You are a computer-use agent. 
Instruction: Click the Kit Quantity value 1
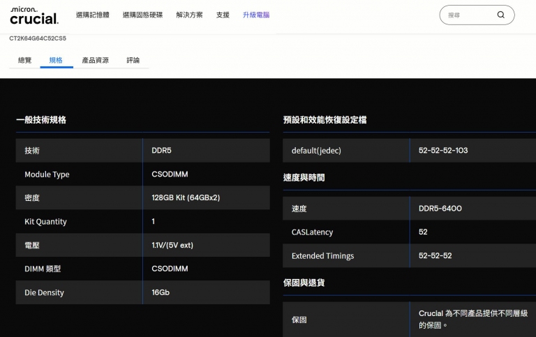153,221
